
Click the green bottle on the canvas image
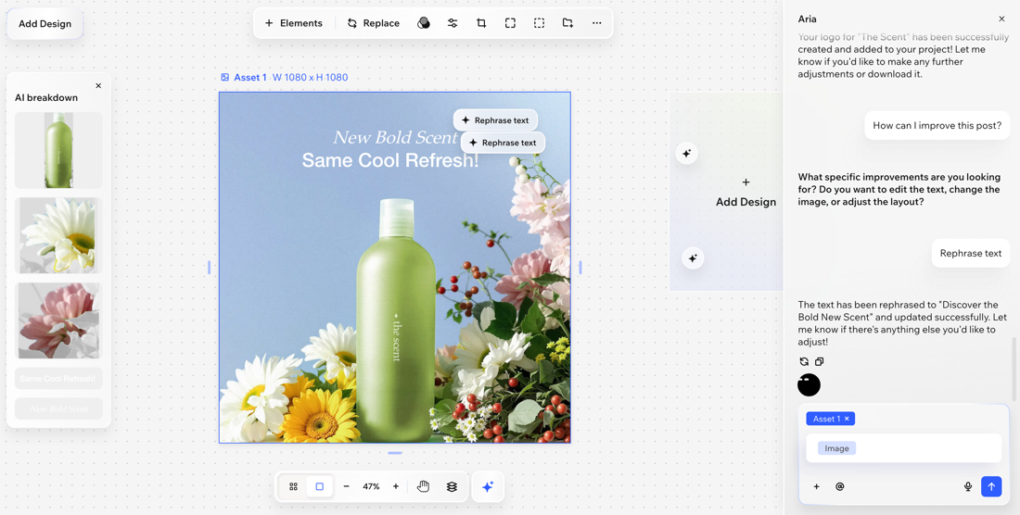tap(396, 322)
